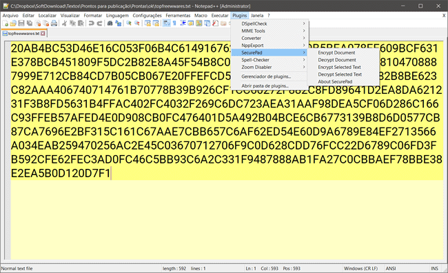Click the Print toolbar icon
Image resolution: width=448 pixels, height=273 pixels.
tap(54, 23)
